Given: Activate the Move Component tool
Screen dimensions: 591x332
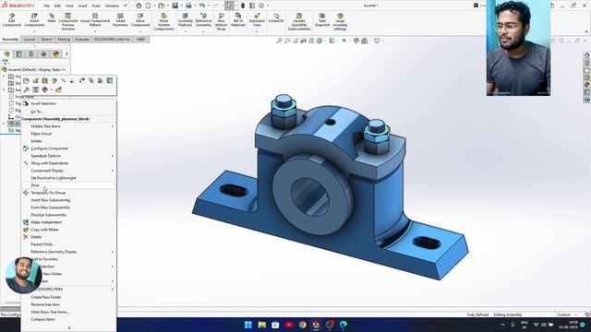Looking at the screenshot, I should coord(140,20).
